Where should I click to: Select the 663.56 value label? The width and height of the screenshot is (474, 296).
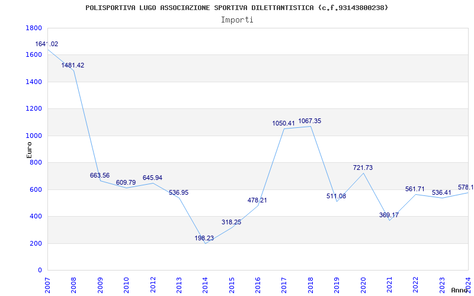pyautogui.click(x=100, y=175)
